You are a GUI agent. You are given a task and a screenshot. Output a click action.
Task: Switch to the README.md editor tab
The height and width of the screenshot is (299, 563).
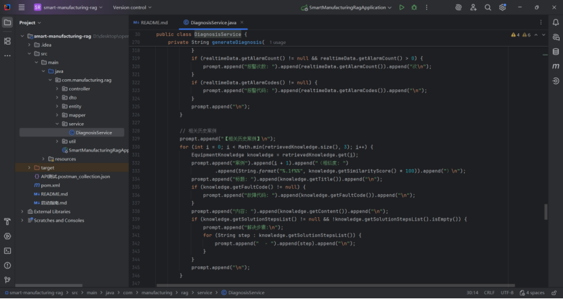coord(150,22)
